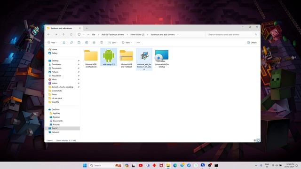Click the Delete trash icon in toolbar
Screen dimensions: 301x169
pos(102,43)
